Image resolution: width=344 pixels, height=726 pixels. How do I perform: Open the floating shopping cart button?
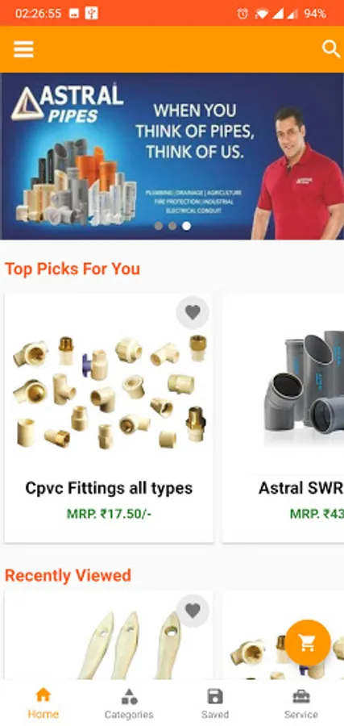click(x=308, y=643)
